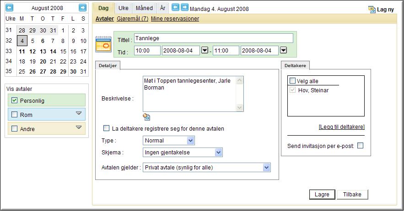The height and width of the screenshot is (211, 404).
Task: Enable Andre appointments checkbox
Action: 15,128
